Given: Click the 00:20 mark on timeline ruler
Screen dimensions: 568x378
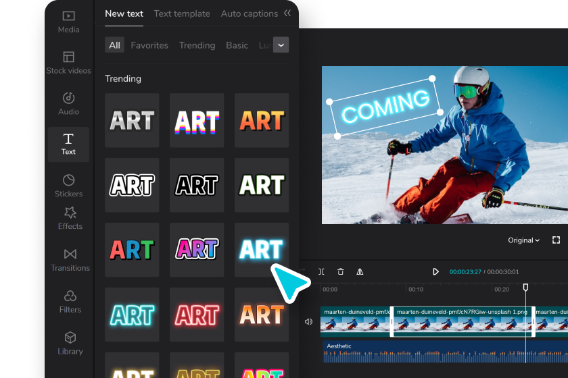Looking at the screenshot, I should click(x=502, y=290).
